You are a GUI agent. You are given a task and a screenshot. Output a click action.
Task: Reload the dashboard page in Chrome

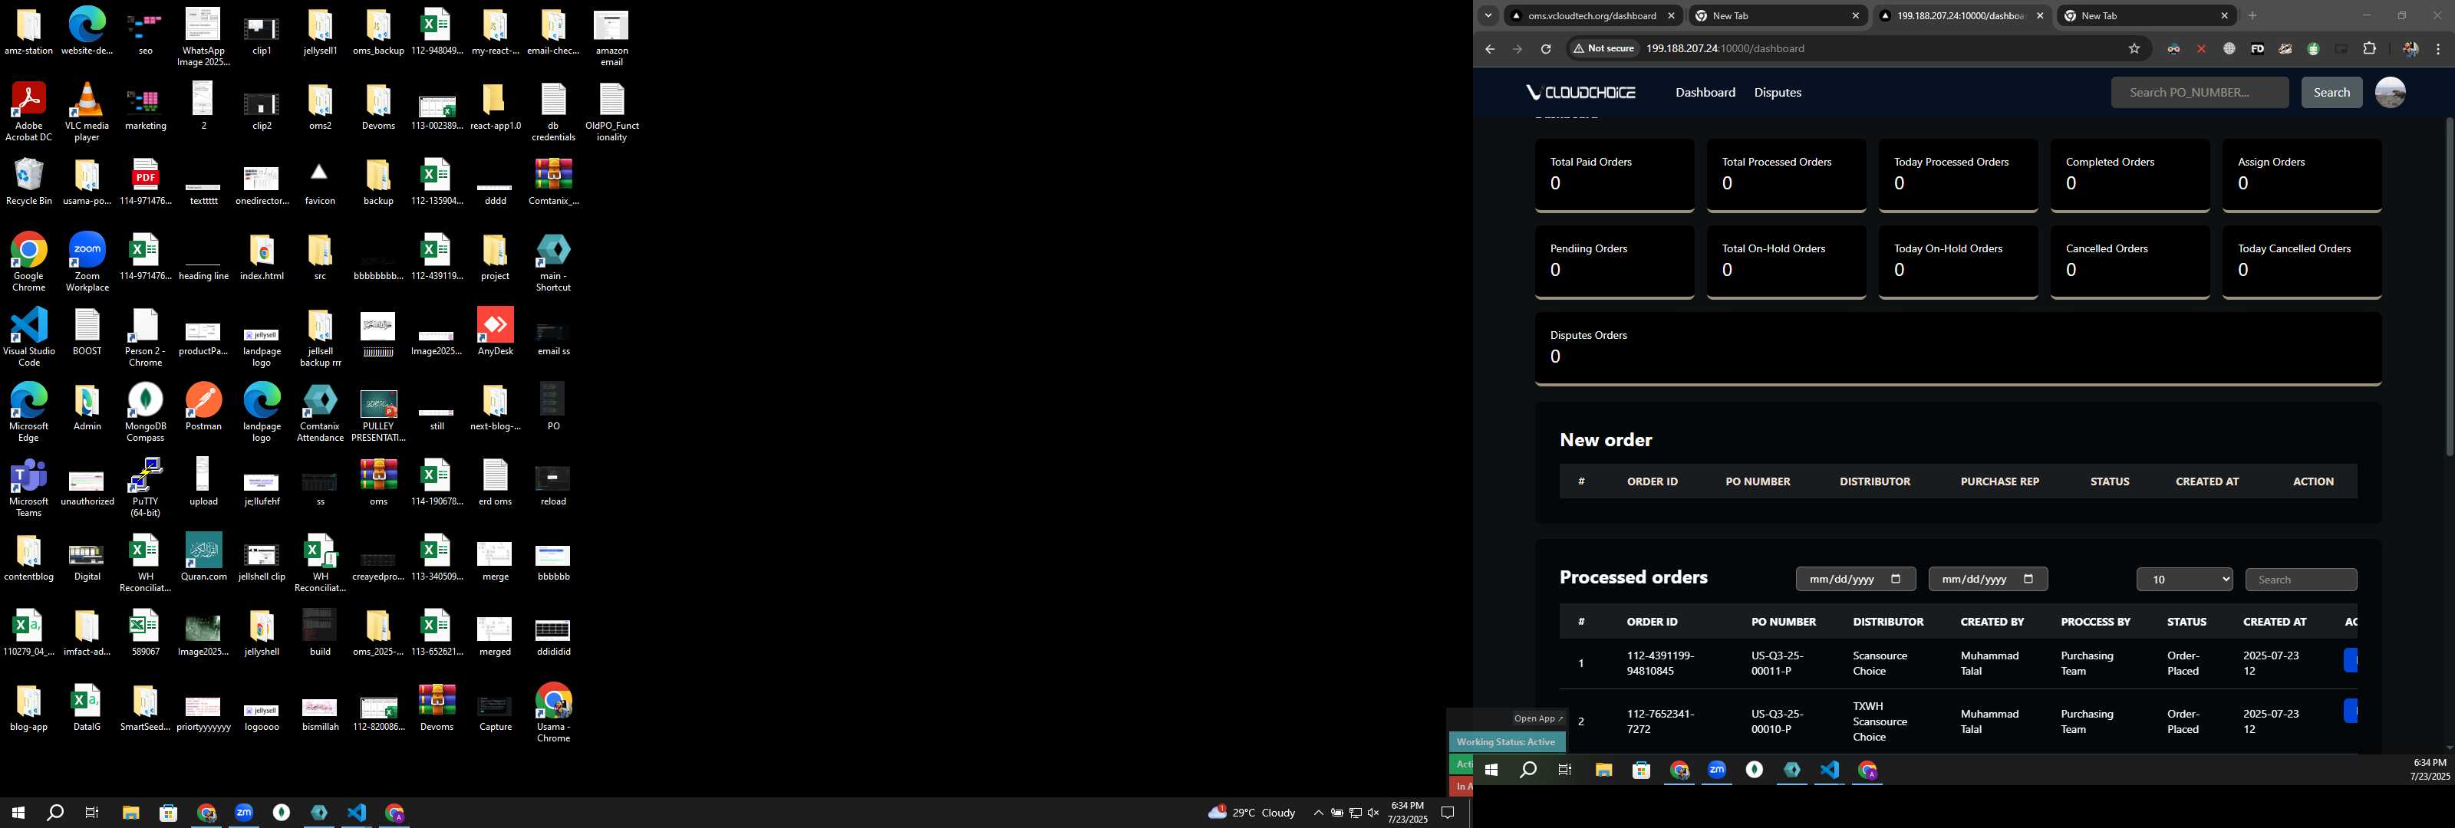[1546, 48]
